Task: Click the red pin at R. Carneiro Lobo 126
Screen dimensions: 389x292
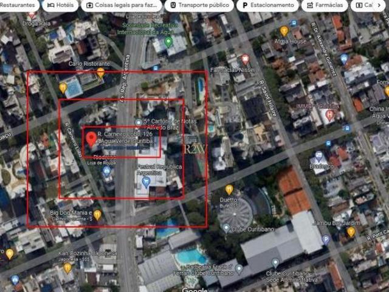Action: 91,138
